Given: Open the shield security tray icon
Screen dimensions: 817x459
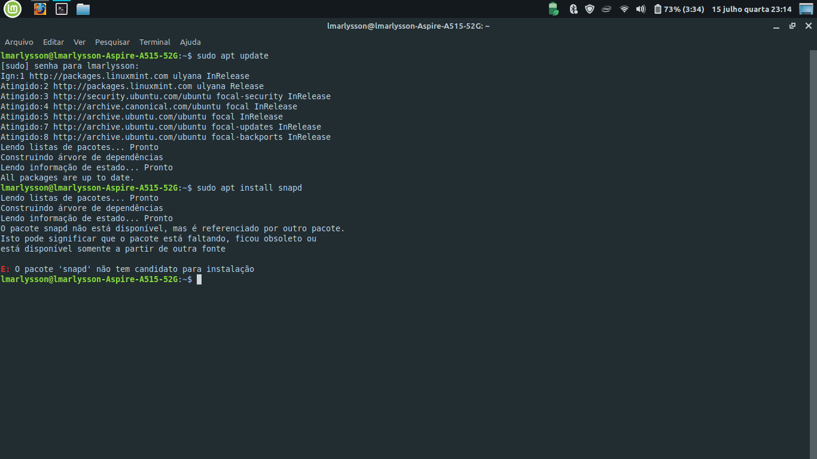Looking at the screenshot, I should pos(590,9).
